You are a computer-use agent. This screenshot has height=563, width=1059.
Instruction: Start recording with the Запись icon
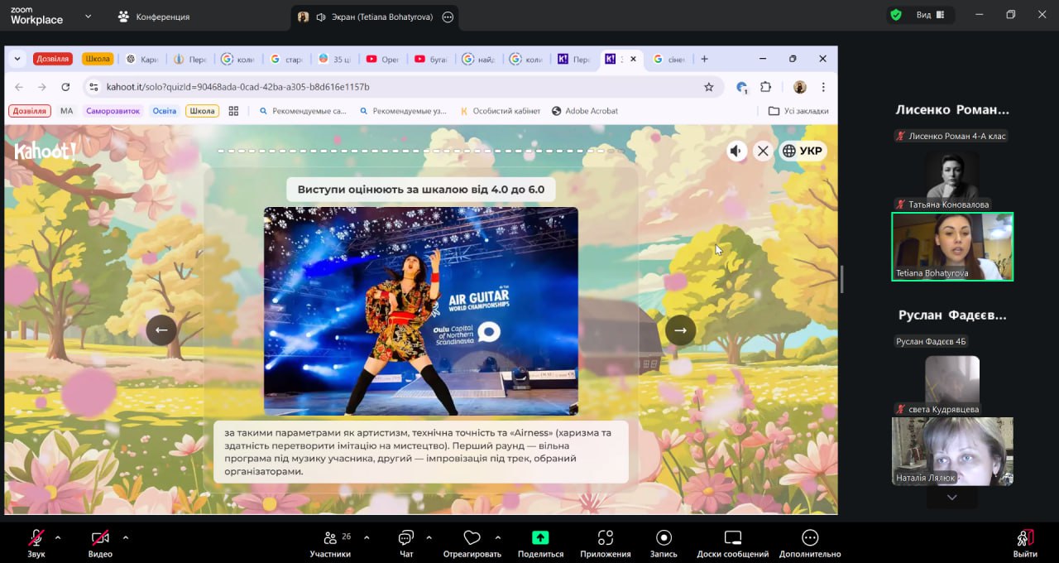(x=664, y=538)
